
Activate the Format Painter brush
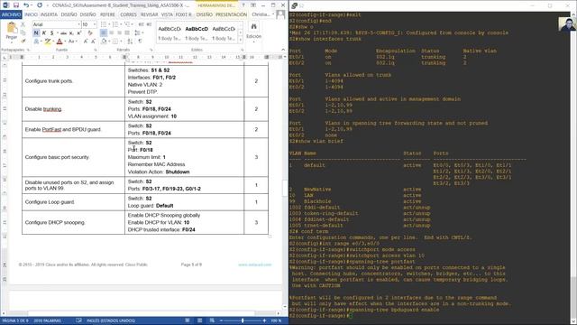click(x=23, y=42)
